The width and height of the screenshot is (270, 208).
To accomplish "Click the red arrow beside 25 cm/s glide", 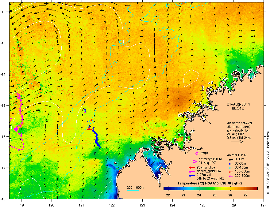I will pos(192,168).
